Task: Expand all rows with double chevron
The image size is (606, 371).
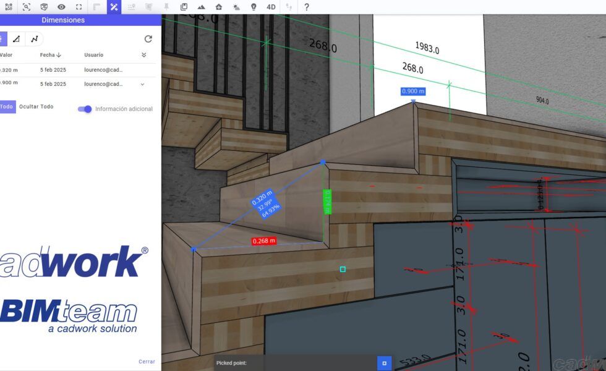Action: coord(144,55)
